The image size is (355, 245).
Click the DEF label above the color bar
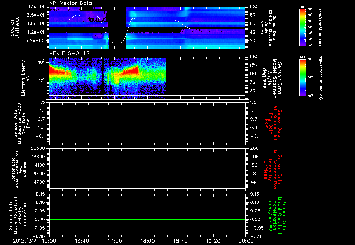click(303, 57)
